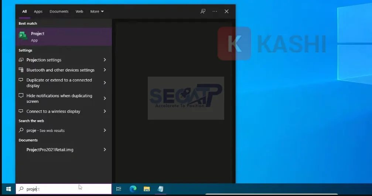This screenshot has height=196, width=372.
Task: Expand Bluetooth and other devices settings arrow
Action: tap(105, 70)
